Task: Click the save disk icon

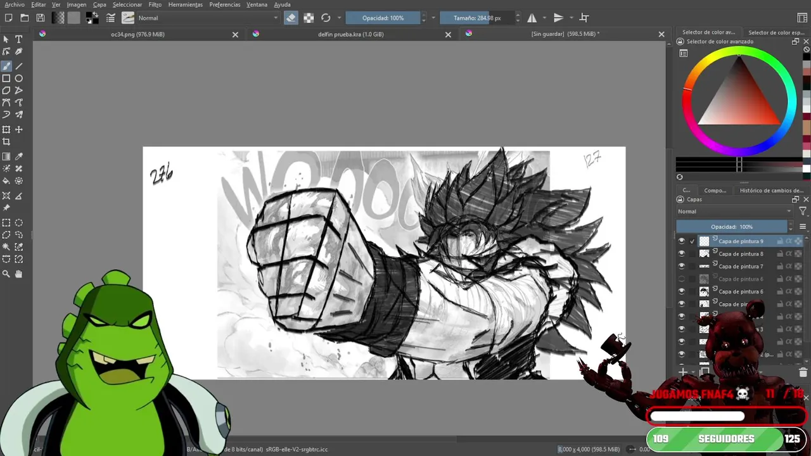Action: [x=41, y=18]
